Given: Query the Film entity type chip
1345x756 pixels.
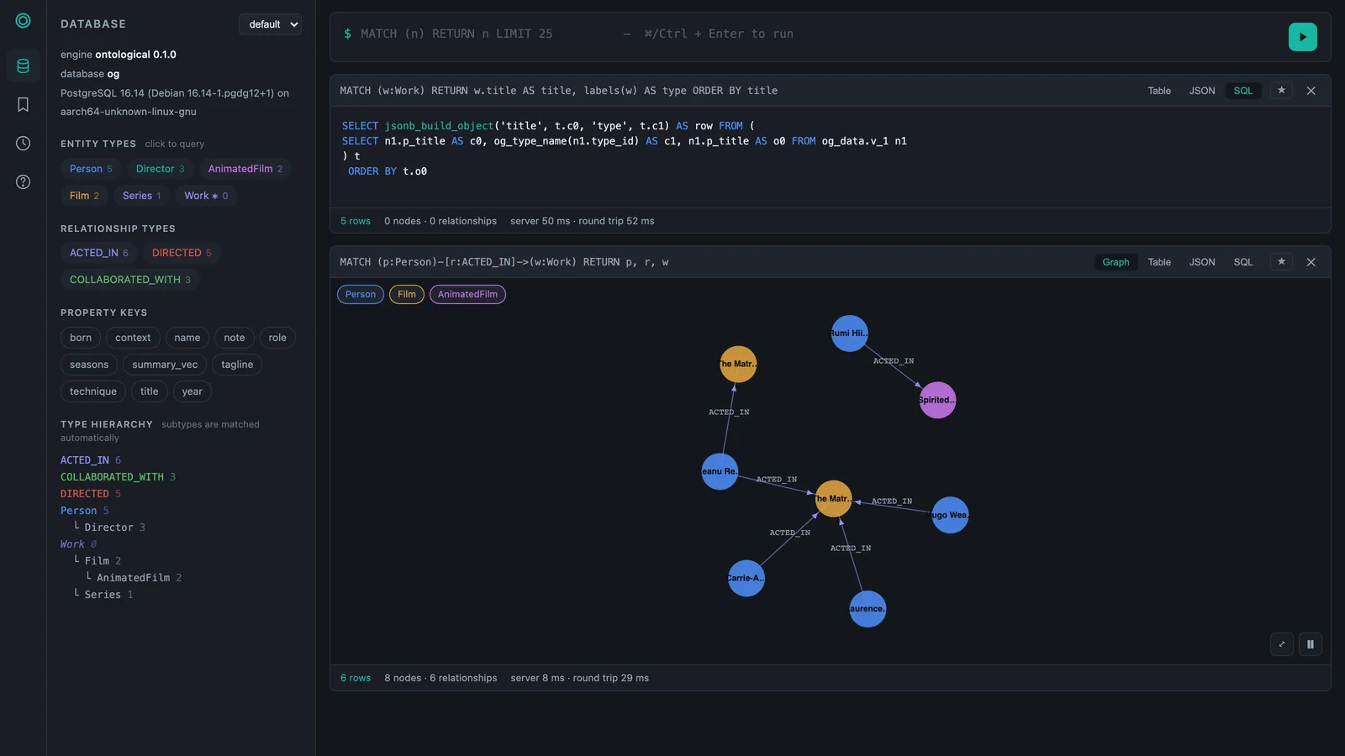Looking at the screenshot, I should tap(84, 196).
